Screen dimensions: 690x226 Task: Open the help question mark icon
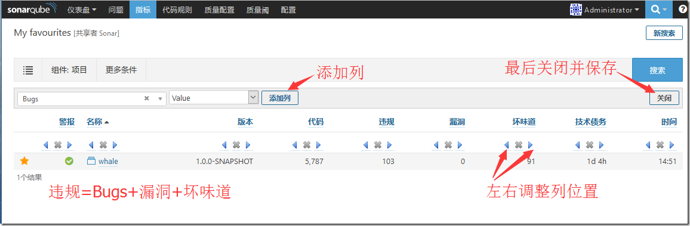pos(682,9)
